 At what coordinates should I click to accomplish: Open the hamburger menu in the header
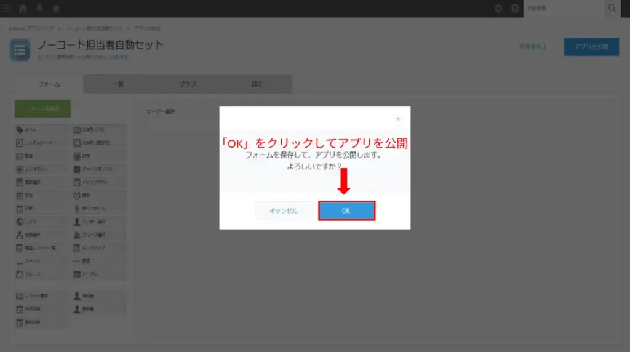(6, 8)
